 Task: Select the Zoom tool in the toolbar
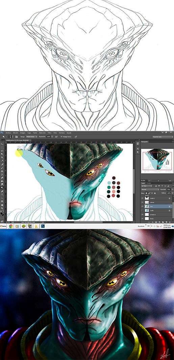click(x=2, y=208)
